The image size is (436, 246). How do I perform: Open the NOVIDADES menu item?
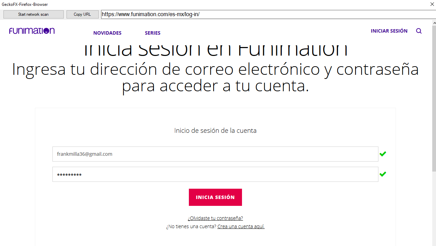107,33
